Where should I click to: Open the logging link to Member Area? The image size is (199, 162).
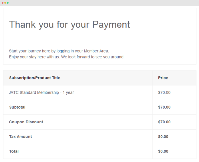coord(63,51)
